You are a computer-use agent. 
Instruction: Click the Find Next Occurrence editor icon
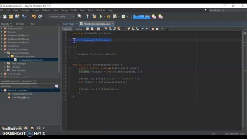(115, 29)
